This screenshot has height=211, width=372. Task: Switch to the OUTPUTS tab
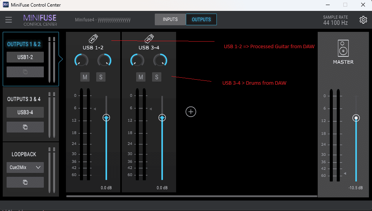pos(201,19)
